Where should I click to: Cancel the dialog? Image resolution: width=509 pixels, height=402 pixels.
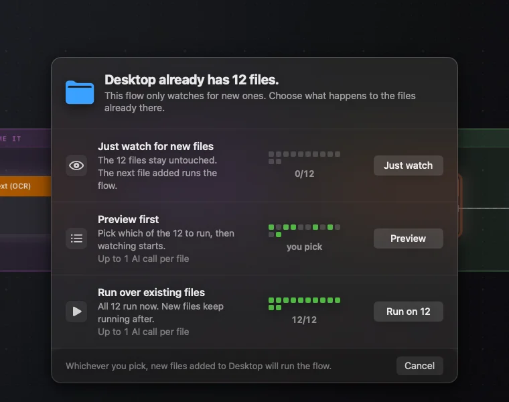click(x=419, y=366)
